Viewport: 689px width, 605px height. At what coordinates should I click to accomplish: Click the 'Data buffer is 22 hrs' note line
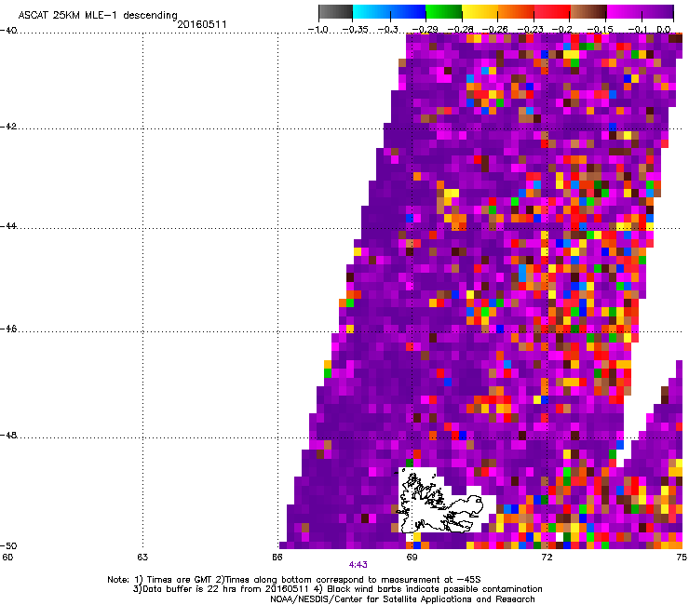(337, 589)
